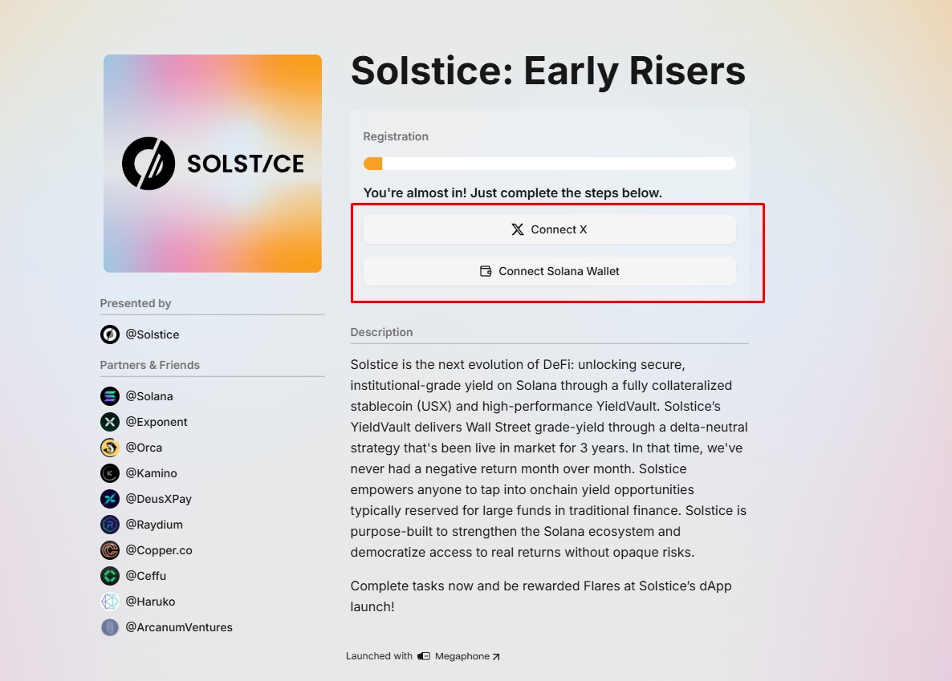This screenshot has width=952, height=681.
Task: Click the Kamino partner logo icon
Action: pyautogui.click(x=110, y=473)
